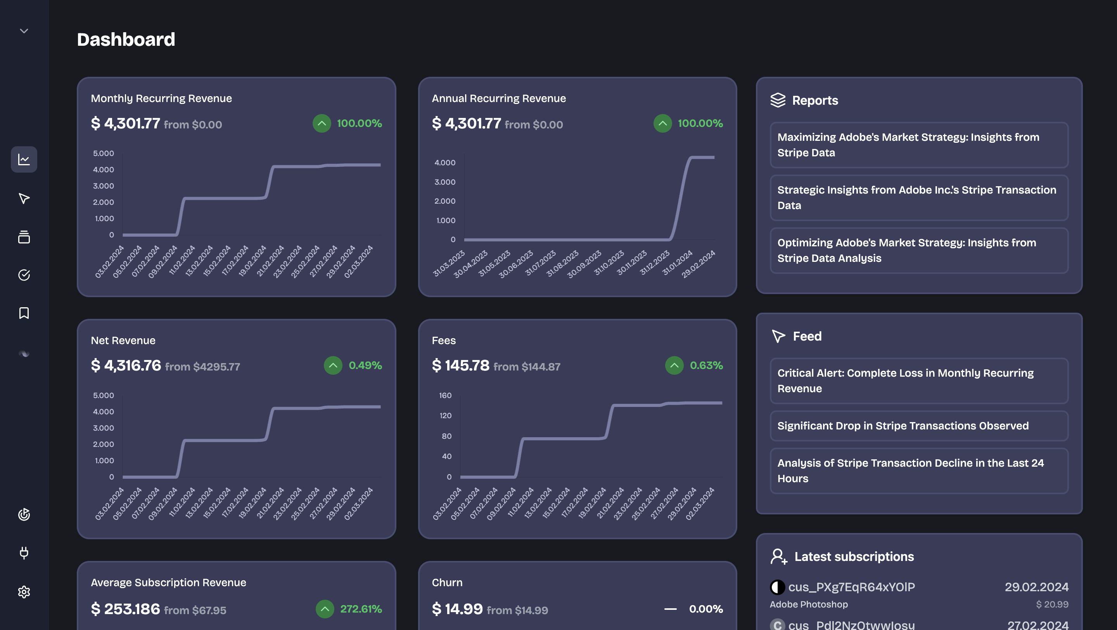Expand the sidebar chevron at top
Image resolution: width=1117 pixels, height=630 pixels.
(x=24, y=31)
